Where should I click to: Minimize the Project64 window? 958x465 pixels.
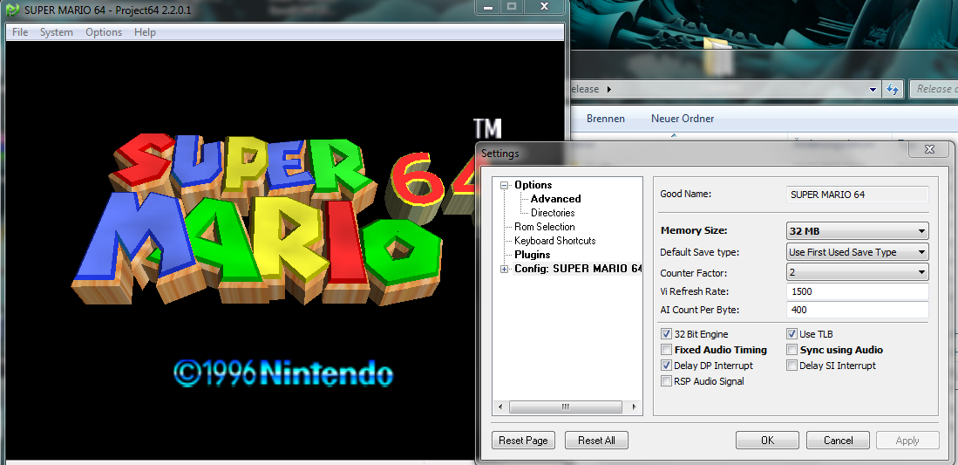(488, 7)
